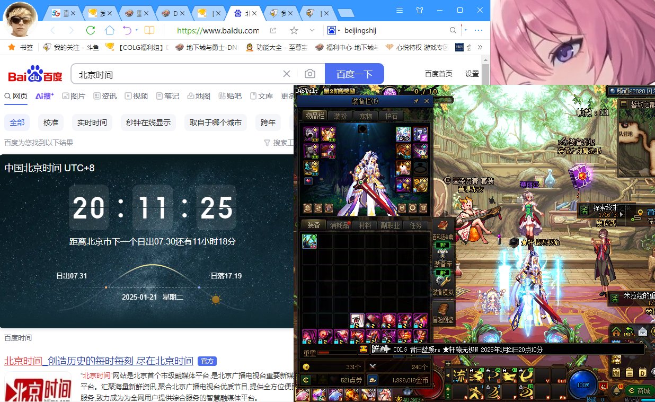Switch to the 物品栏 tab
The image size is (655, 402).
[x=314, y=116]
